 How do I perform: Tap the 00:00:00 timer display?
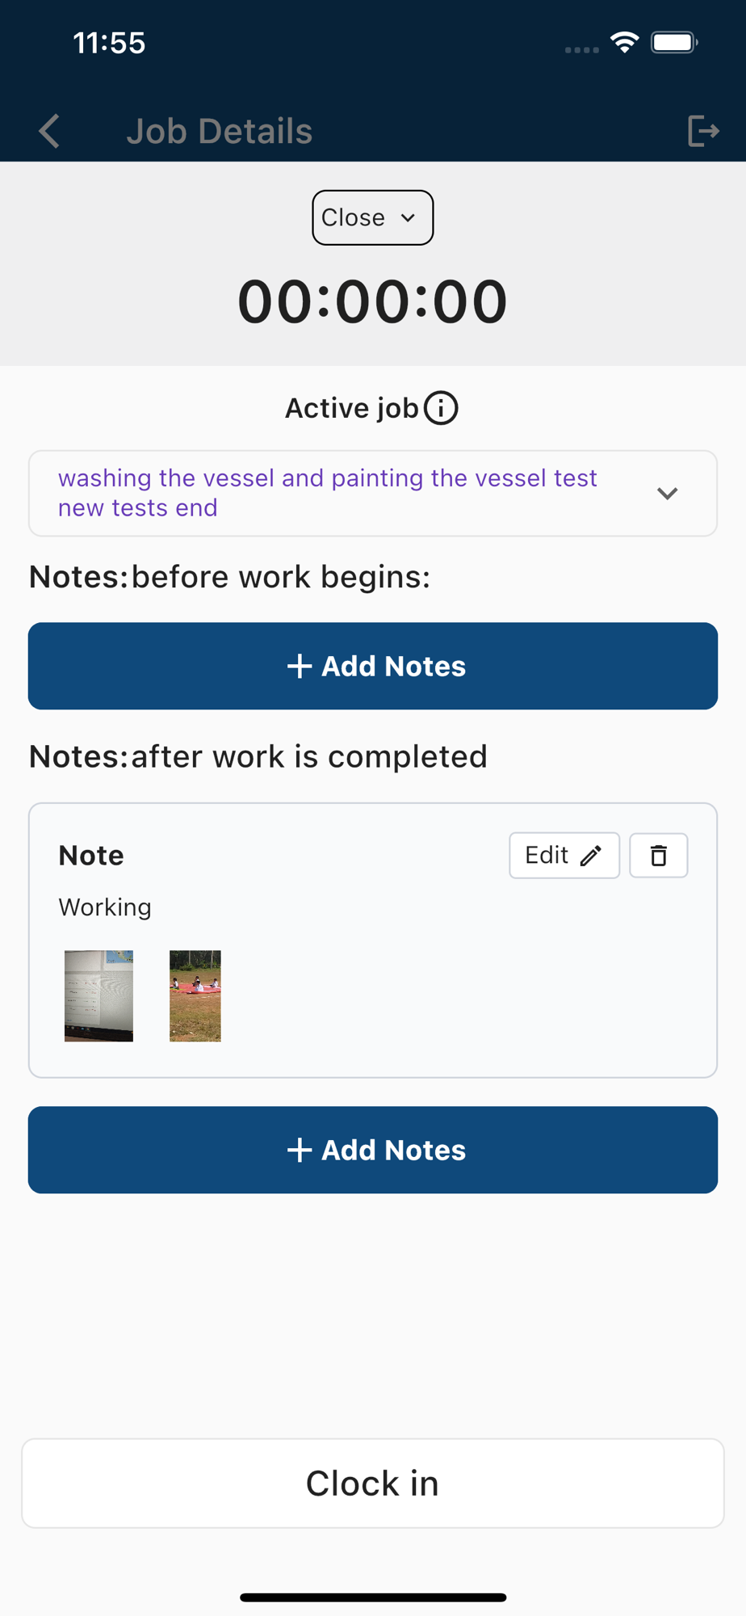(372, 302)
